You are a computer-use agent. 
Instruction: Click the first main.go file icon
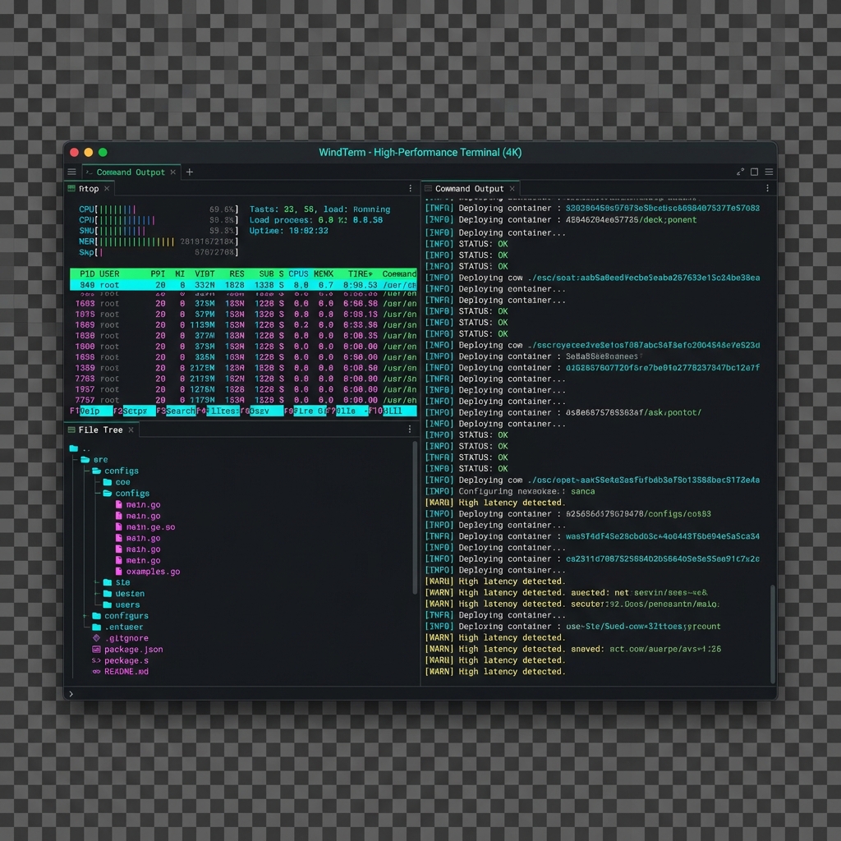coord(118,504)
